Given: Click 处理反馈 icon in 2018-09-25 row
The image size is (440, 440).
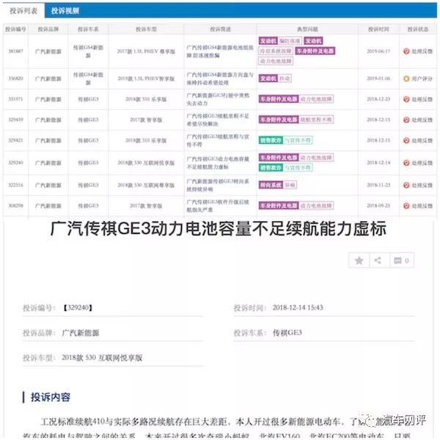Looking at the screenshot, I should [406, 205].
